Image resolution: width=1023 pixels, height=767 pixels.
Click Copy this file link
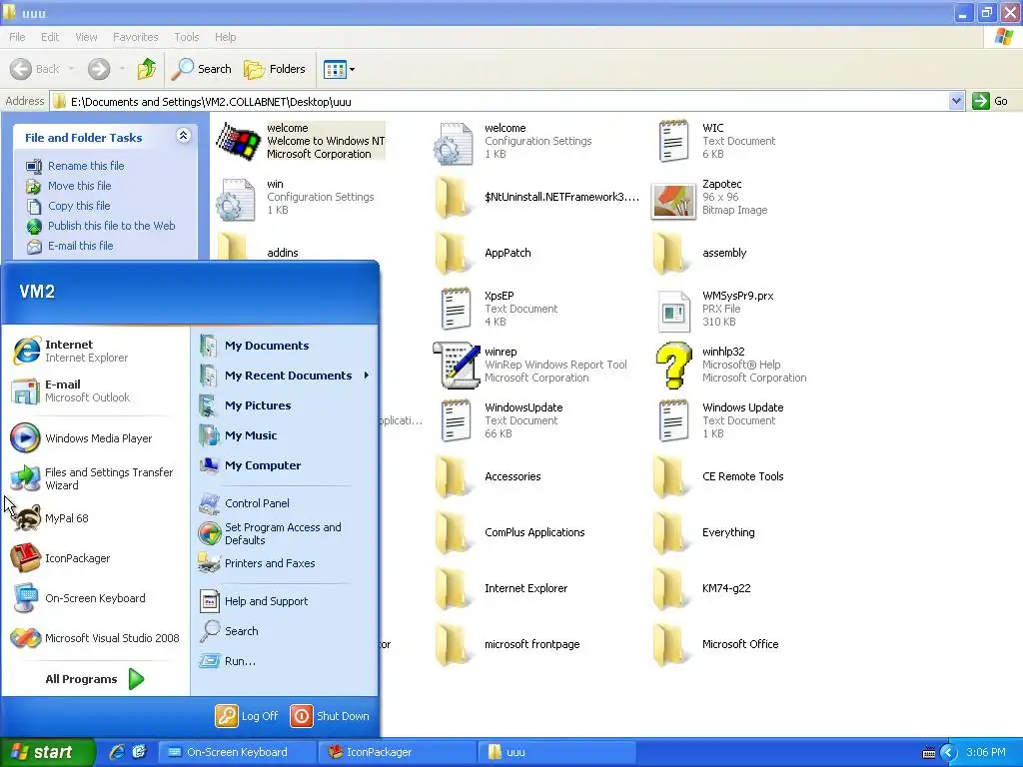[x=79, y=206]
